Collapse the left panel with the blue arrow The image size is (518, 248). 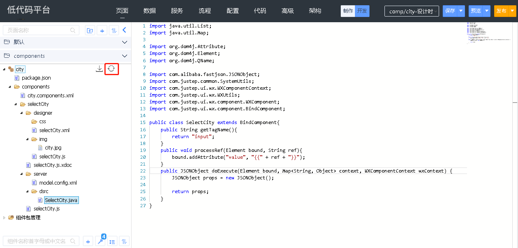pos(125,30)
